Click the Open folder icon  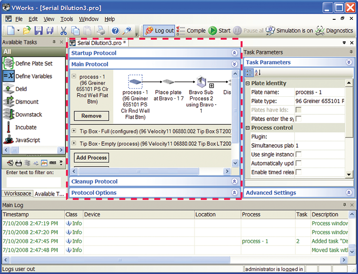click(27, 30)
